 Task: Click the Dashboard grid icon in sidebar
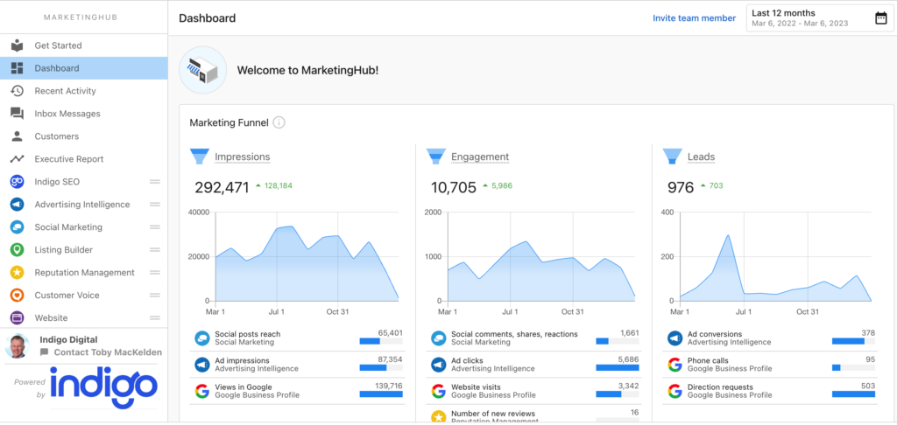pos(18,68)
